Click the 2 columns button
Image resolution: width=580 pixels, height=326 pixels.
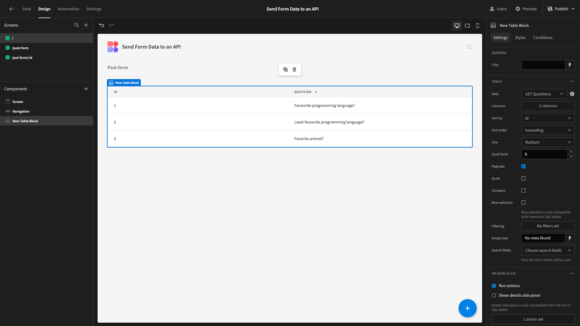(x=548, y=106)
